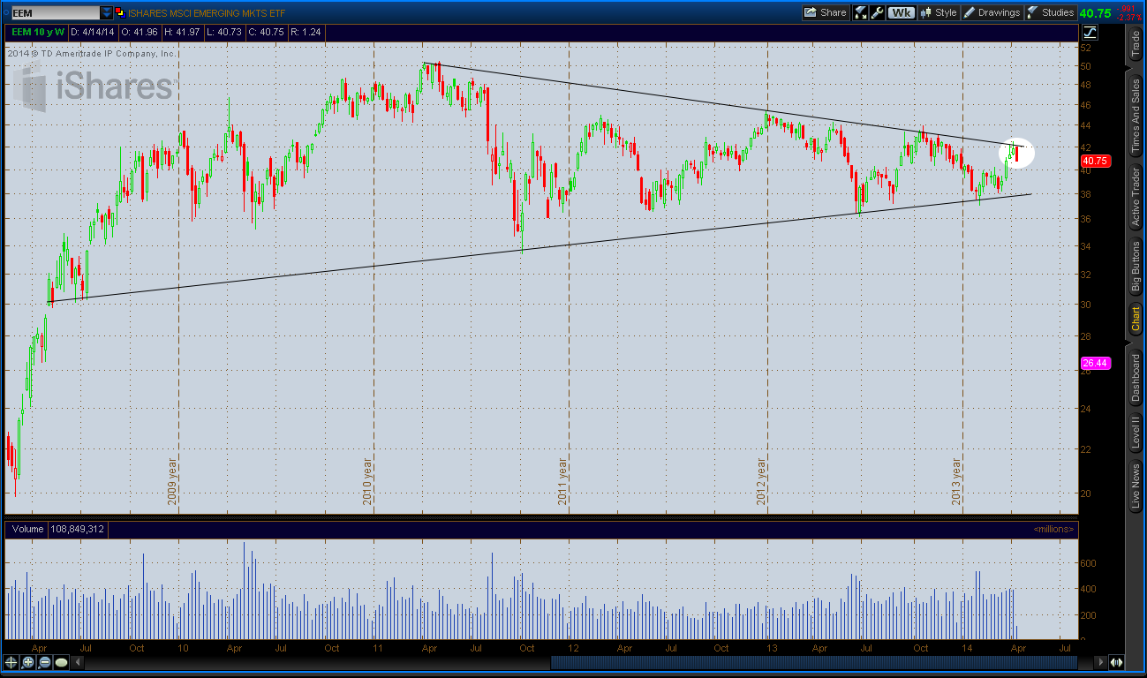
Task: Click the '<millions>' volume label
Action: 1053,529
